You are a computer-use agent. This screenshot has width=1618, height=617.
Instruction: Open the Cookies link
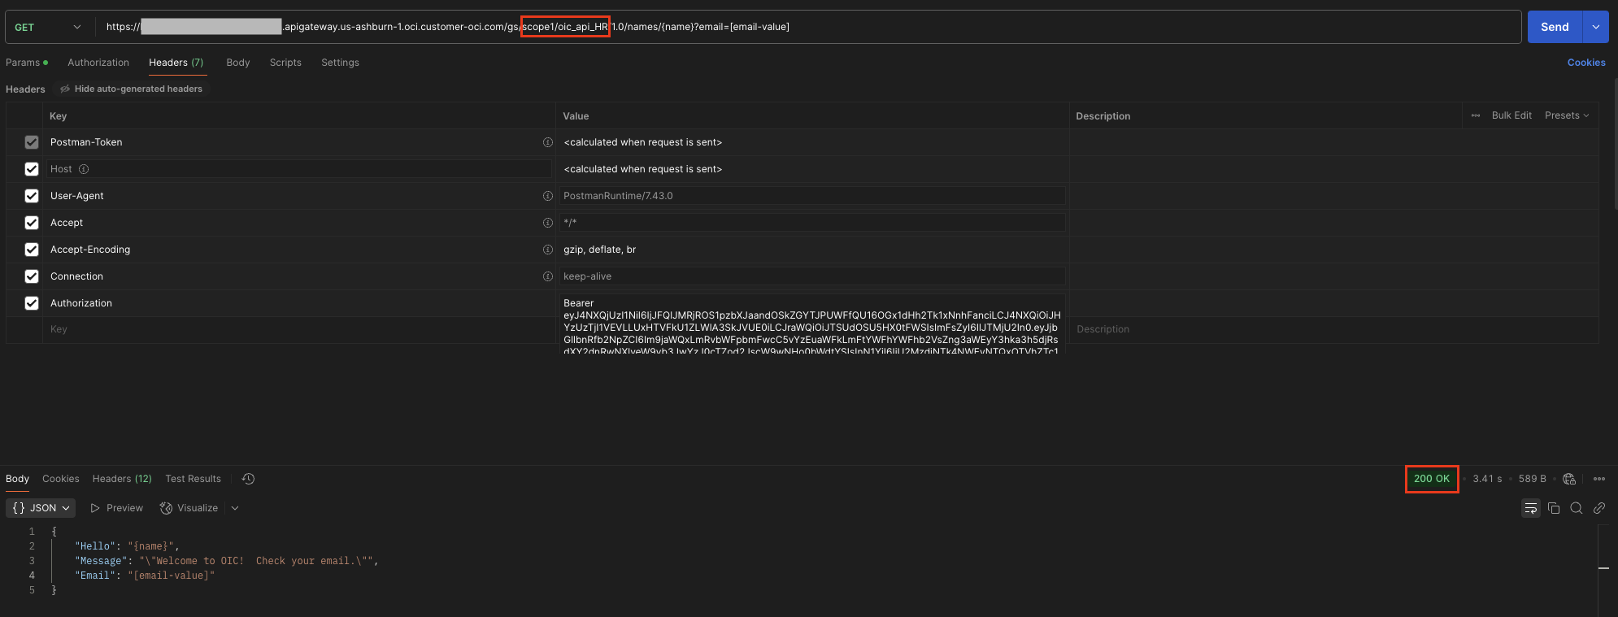1585,63
